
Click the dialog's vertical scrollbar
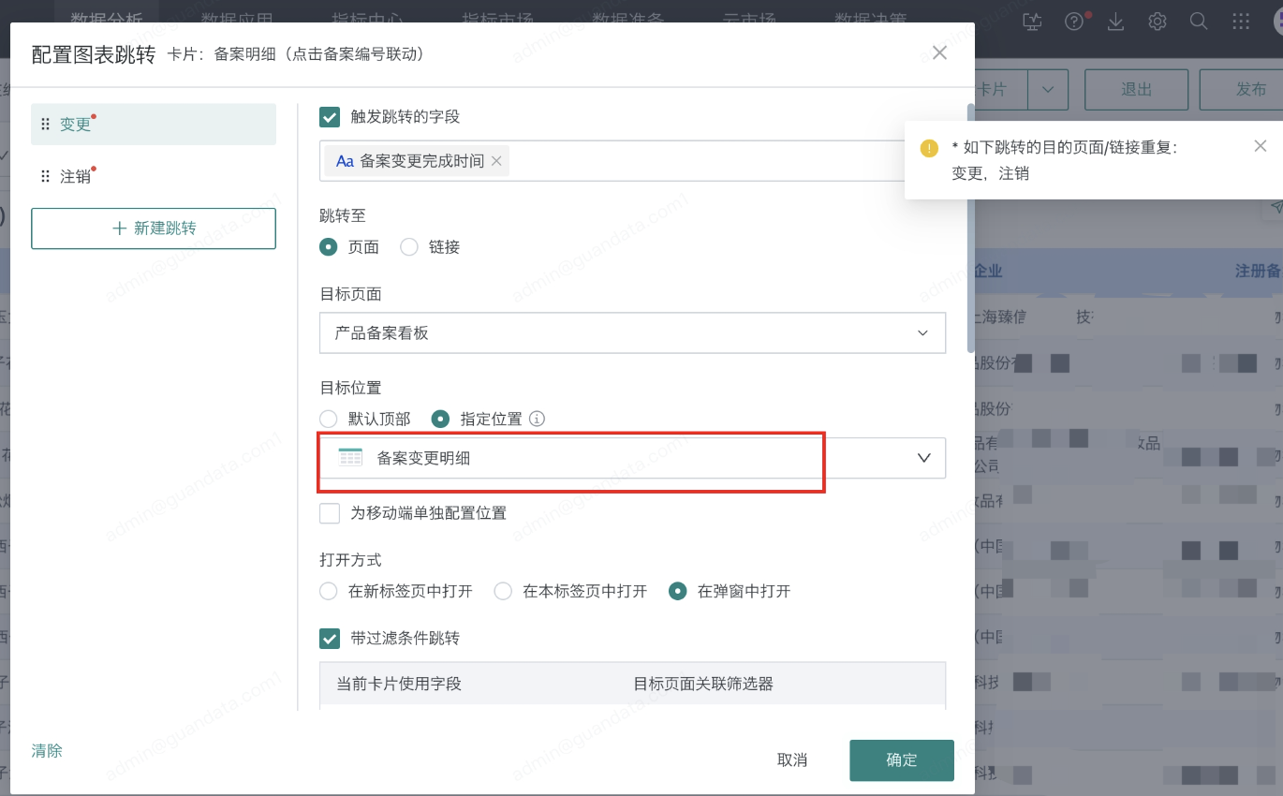pos(970,228)
